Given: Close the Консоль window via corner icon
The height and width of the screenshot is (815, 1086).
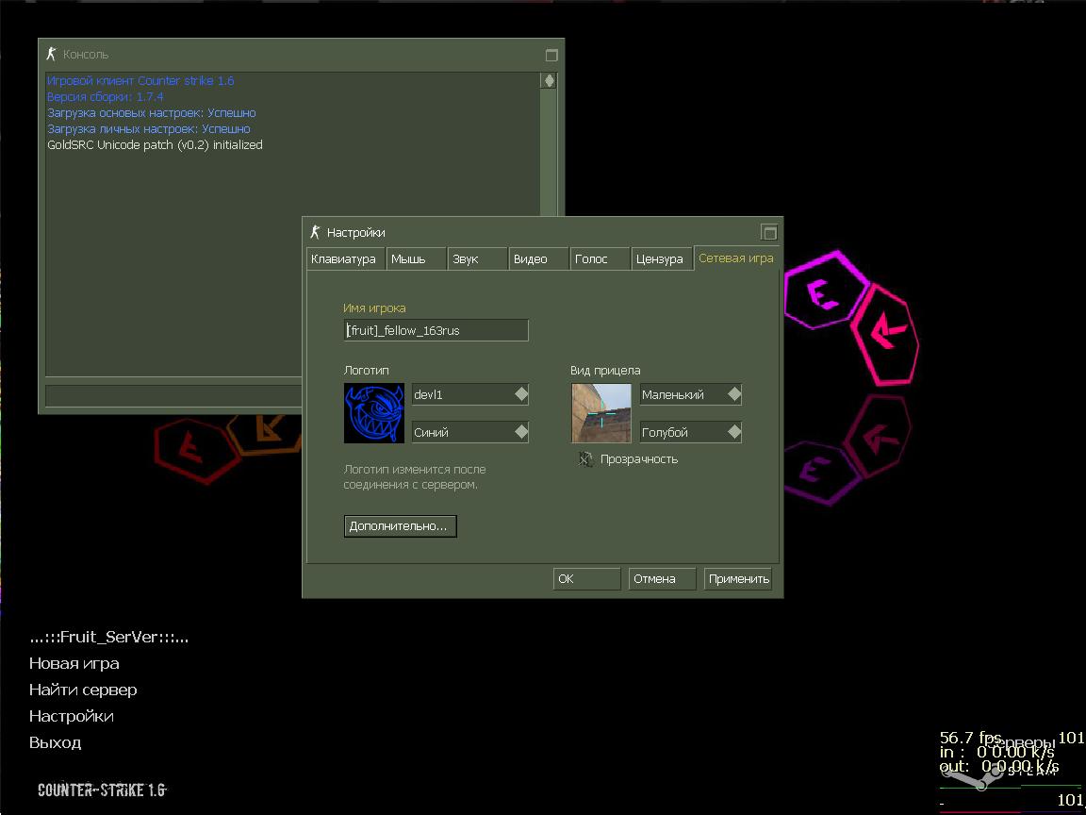Looking at the screenshot, I should [551, 55].
